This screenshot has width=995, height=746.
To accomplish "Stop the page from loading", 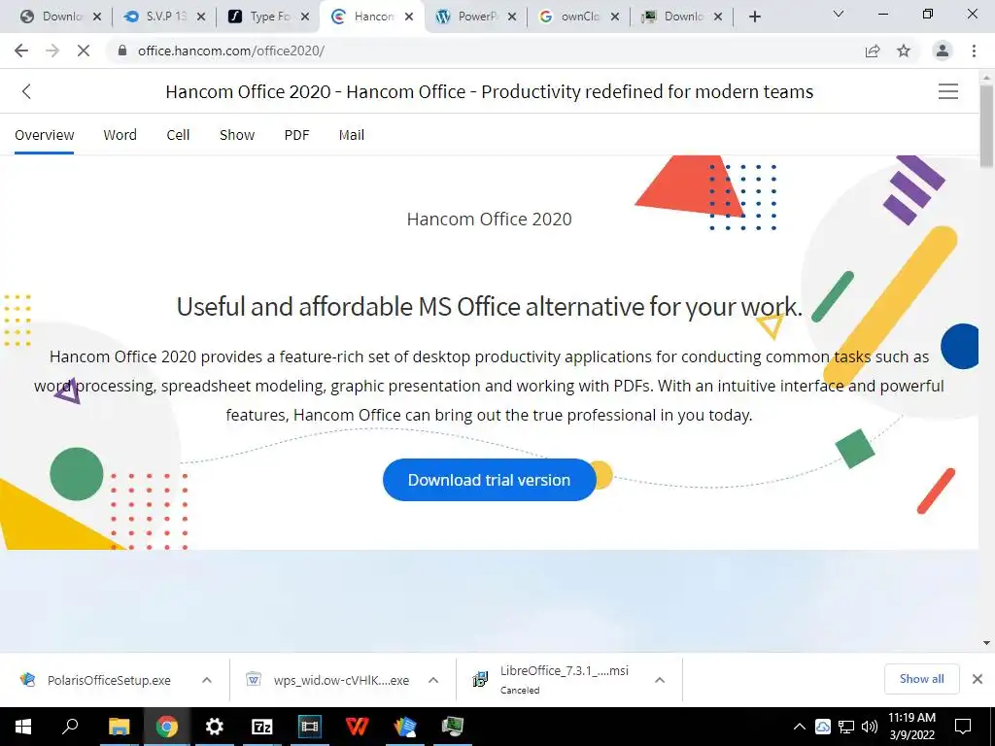I will coord(84,51).
